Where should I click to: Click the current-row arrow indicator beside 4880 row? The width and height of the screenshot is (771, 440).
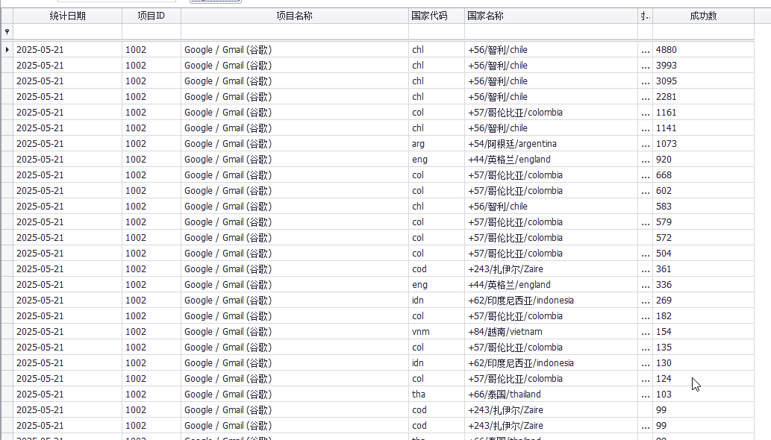(x=7, y=50)
